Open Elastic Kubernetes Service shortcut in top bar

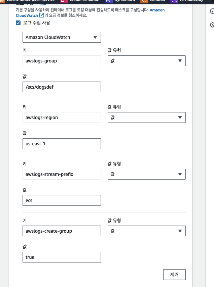pos(28,1)
